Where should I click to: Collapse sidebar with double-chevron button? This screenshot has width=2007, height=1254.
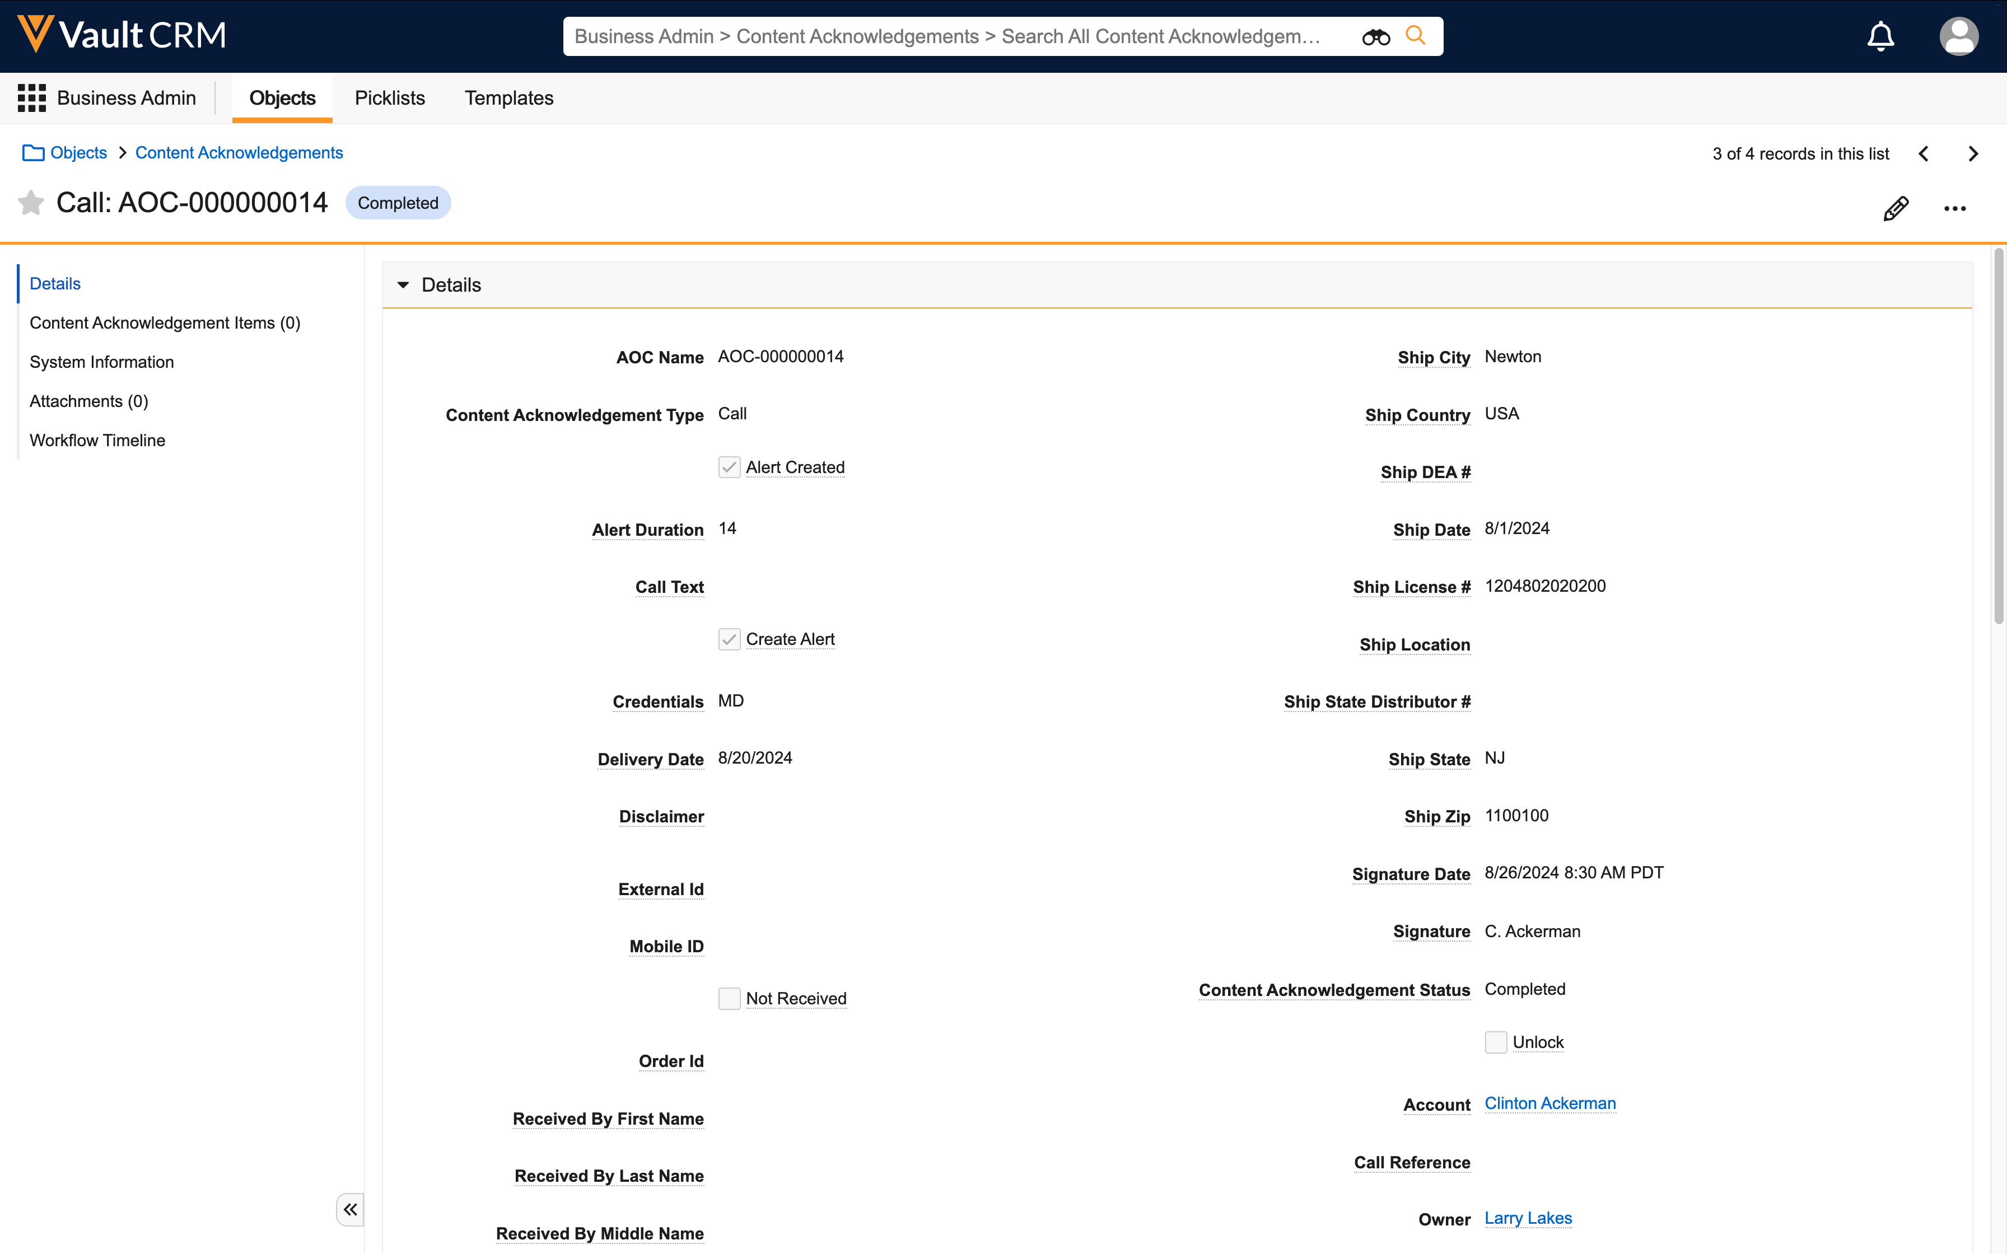tap(350, 1209)
